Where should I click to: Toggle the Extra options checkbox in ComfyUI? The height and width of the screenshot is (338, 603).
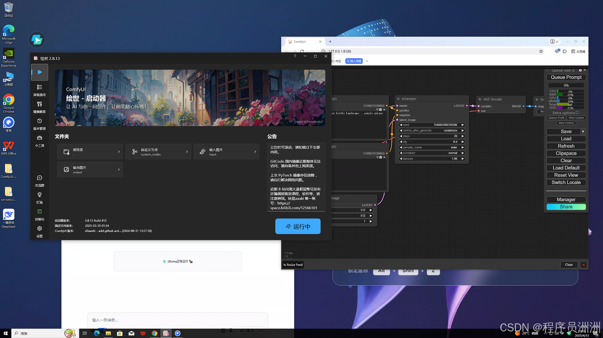(578, 113)
